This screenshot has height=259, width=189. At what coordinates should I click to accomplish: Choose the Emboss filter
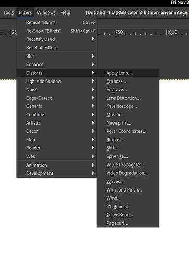pos(128,81)
